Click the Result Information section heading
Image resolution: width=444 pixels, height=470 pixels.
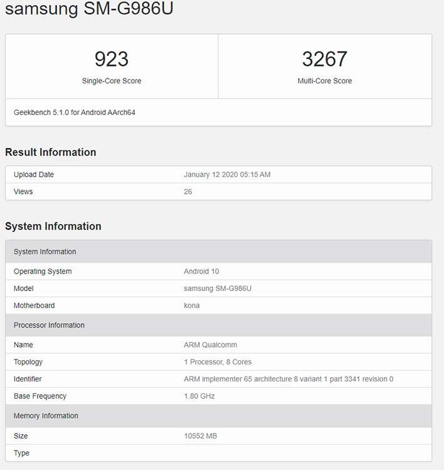coord(51,152)
